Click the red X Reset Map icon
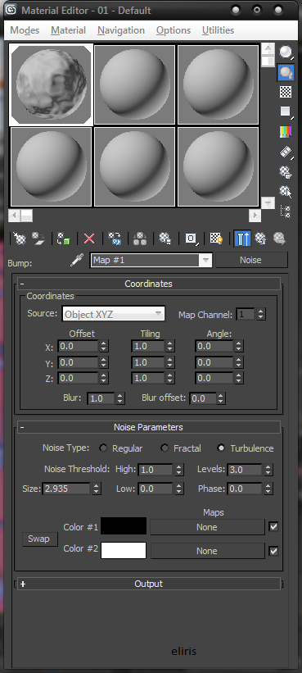302x673 pixels. coord(89,239)
